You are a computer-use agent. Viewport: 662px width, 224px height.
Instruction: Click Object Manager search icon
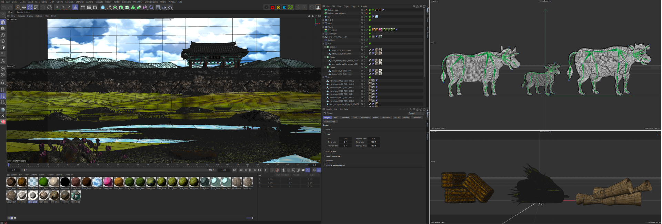414,6
